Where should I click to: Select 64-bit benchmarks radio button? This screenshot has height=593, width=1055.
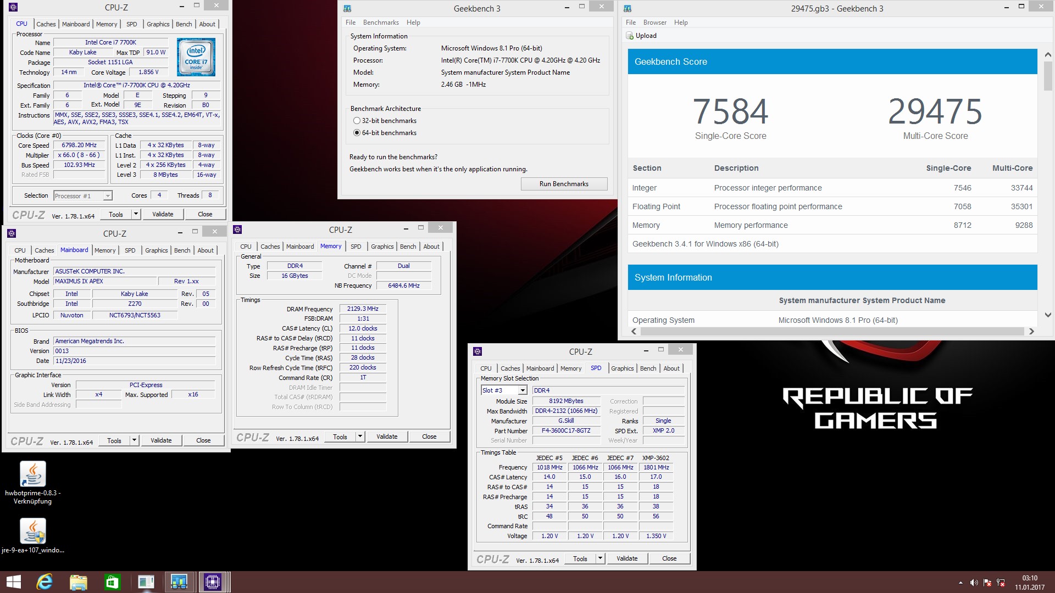click(357, 133)
